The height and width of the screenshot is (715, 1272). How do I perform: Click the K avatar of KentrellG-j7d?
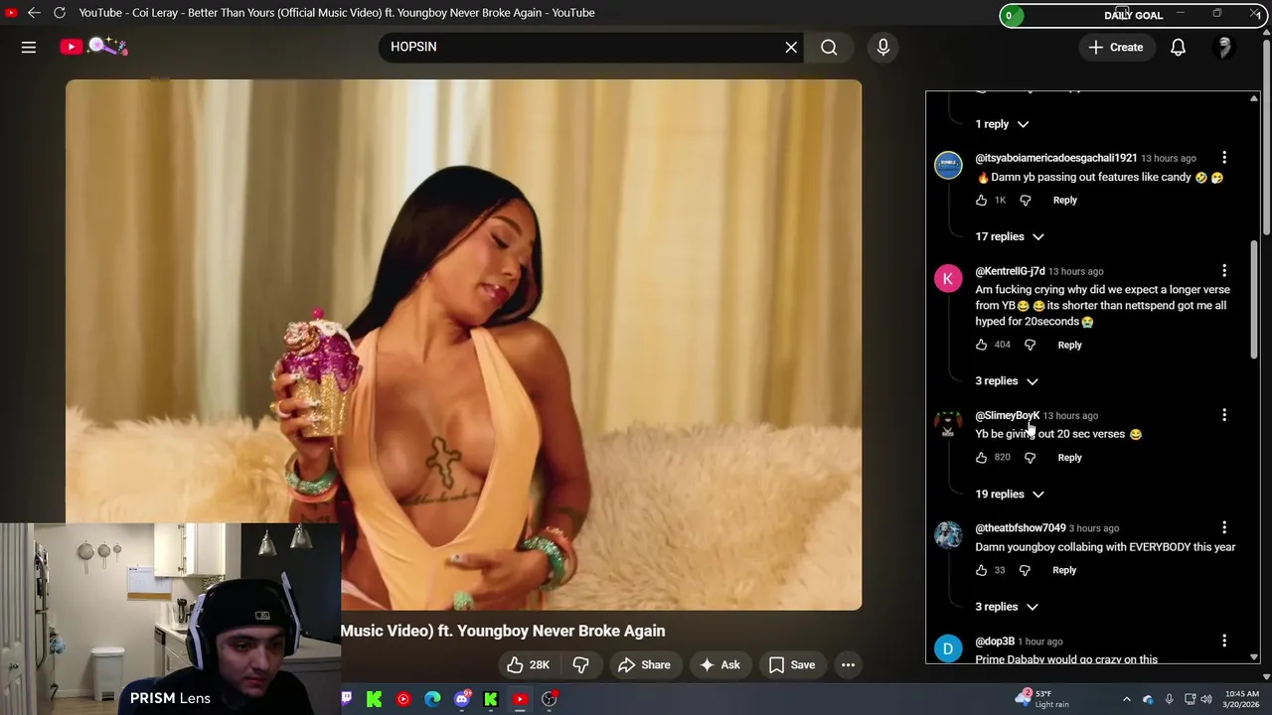coord(948,279)
